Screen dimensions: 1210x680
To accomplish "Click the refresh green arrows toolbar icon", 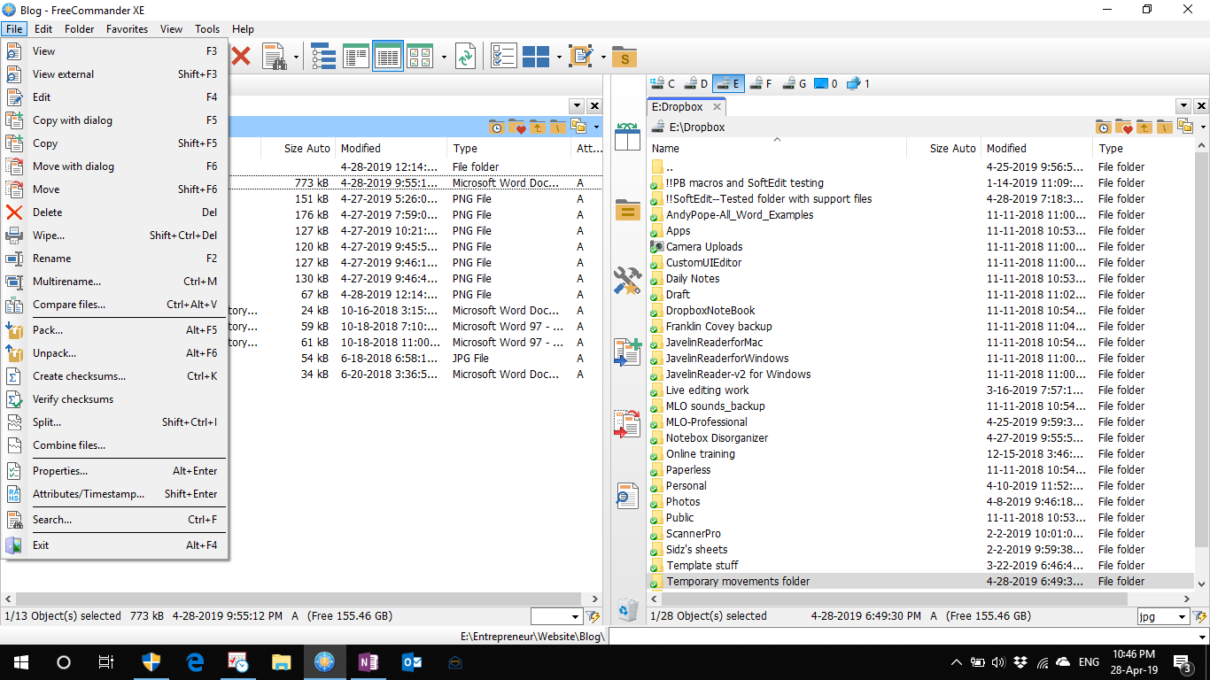I will (x=465, y=57).
